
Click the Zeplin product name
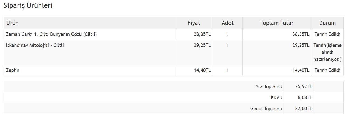coord(13,70)
